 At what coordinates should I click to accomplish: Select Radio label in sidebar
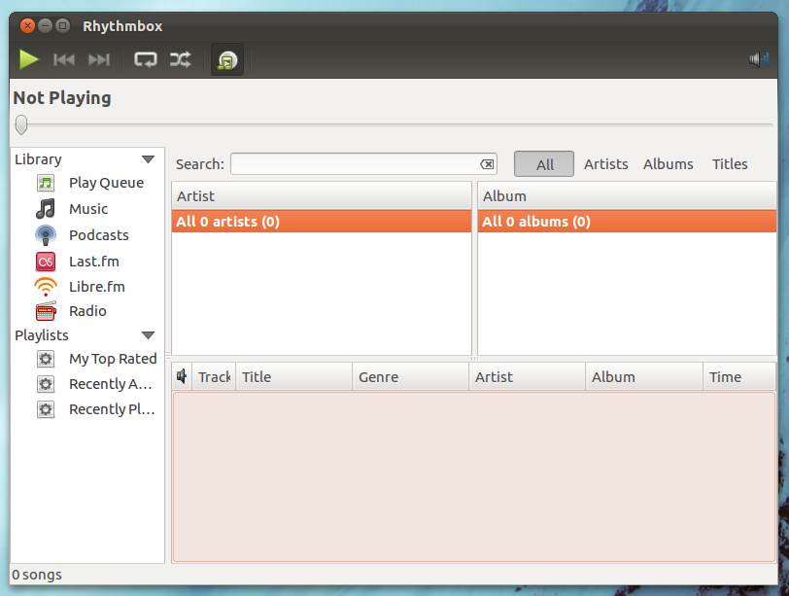[x=87, y=311]
